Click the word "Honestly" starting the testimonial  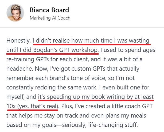tap(18, 41)
